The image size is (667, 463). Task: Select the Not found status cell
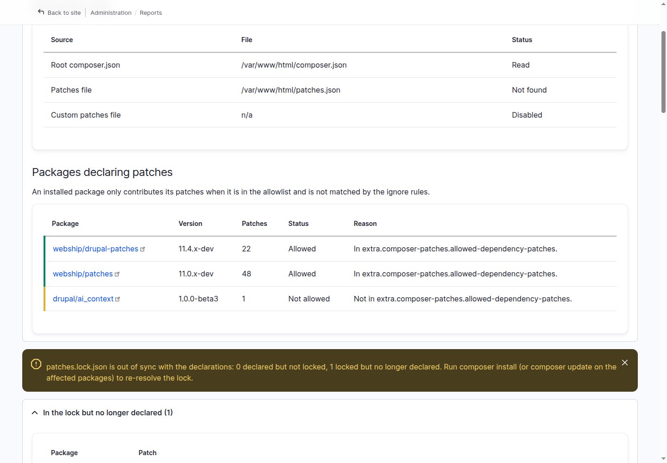pos(529,90)
